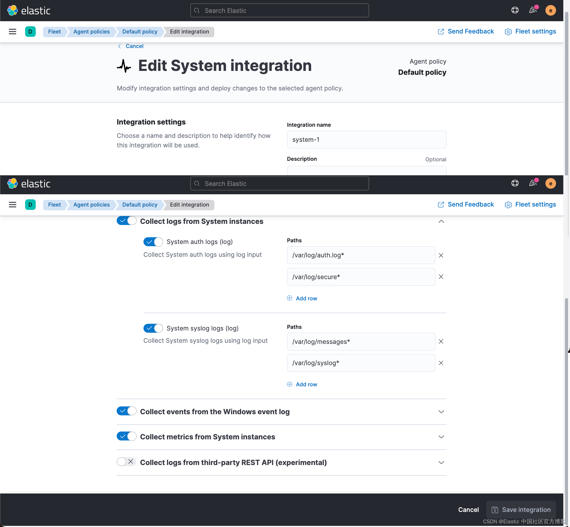Expand Collect events from Windows event log
This screenshot has width=570, height=527.
(x=441, y=411)
